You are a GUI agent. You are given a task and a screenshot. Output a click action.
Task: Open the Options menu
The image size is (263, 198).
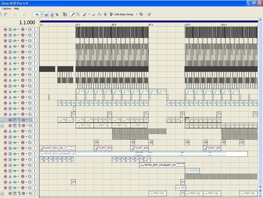coord(7,9)
